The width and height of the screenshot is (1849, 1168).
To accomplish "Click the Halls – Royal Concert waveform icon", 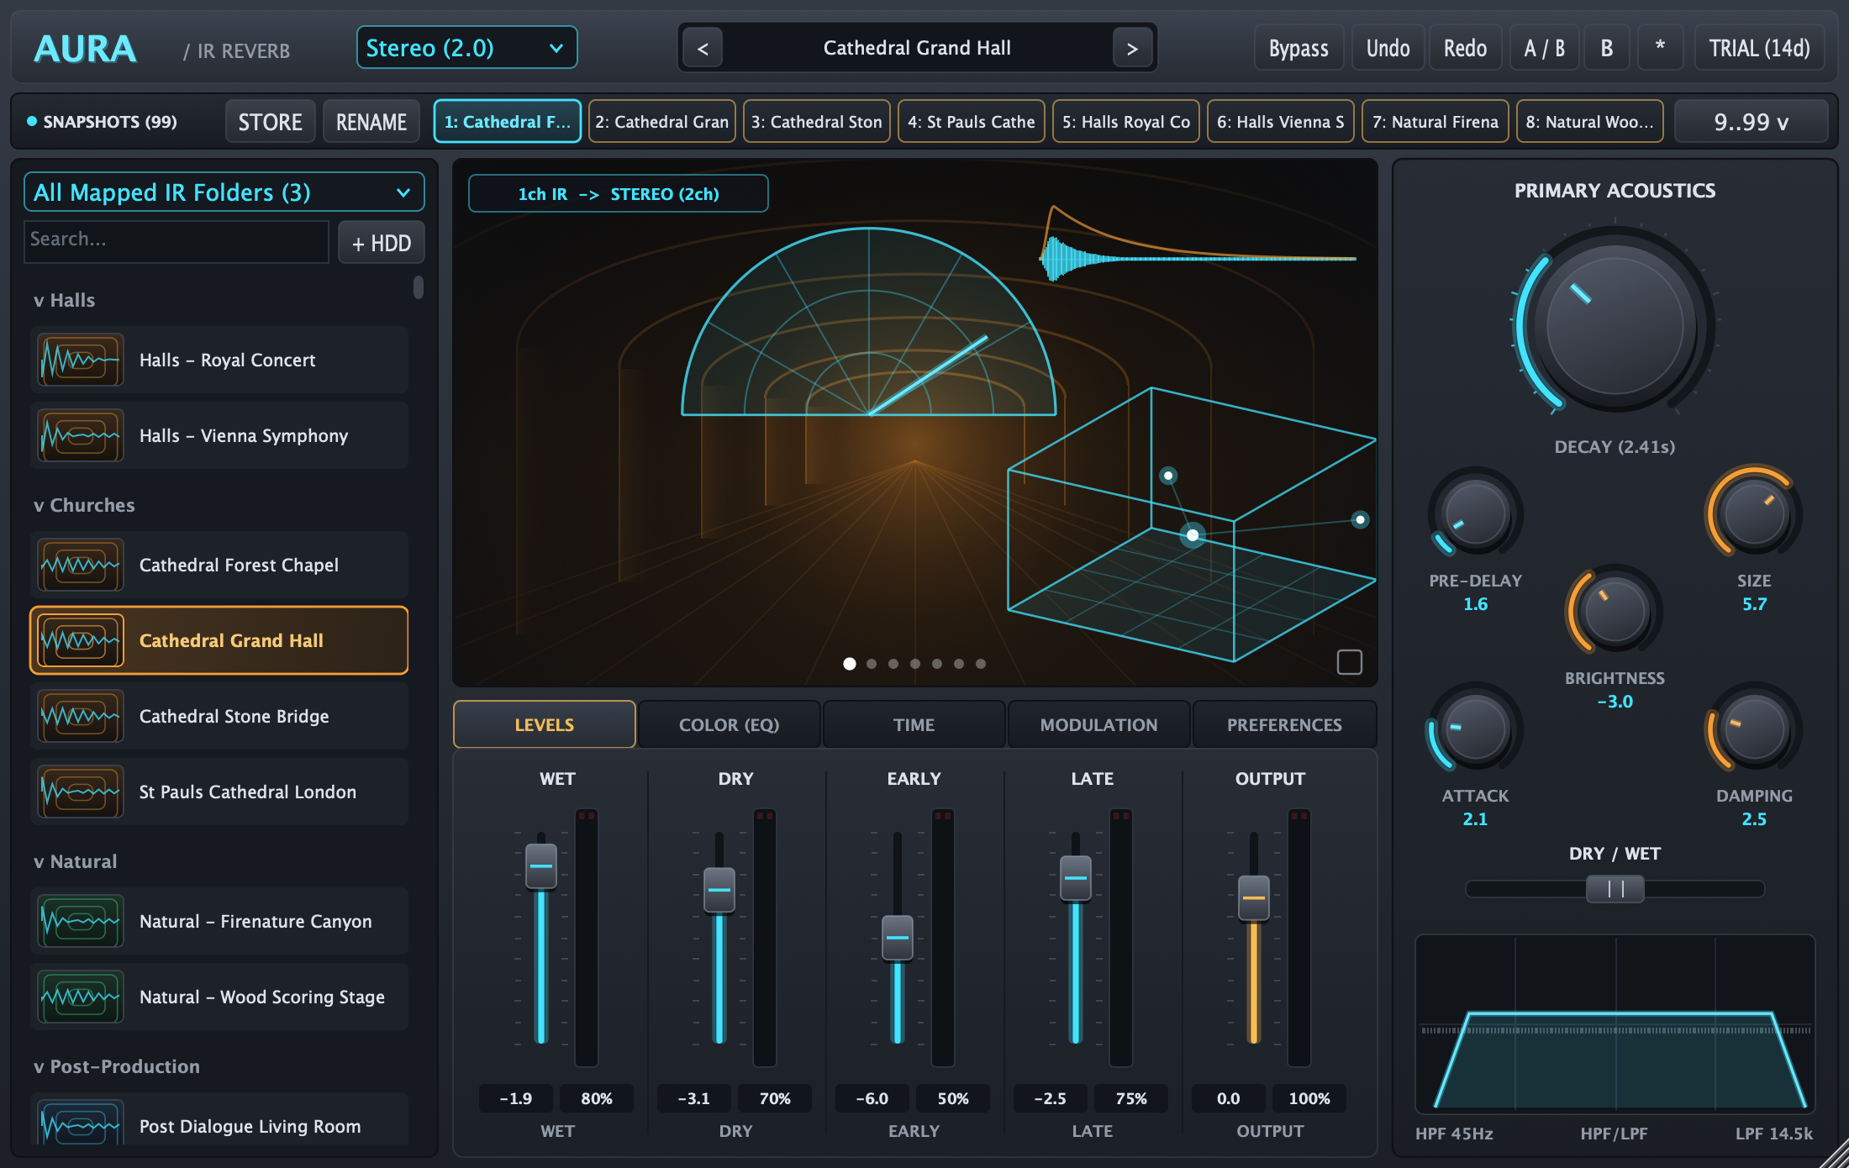I will coord(81,360).
